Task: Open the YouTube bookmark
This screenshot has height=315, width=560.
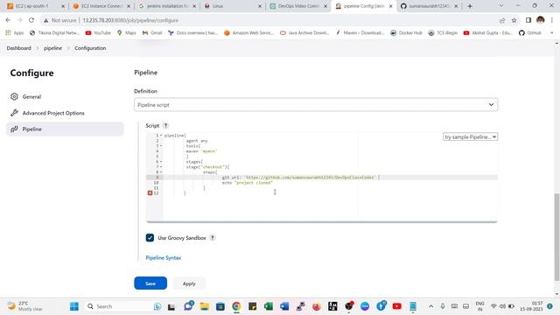Action: coord(98,33)
